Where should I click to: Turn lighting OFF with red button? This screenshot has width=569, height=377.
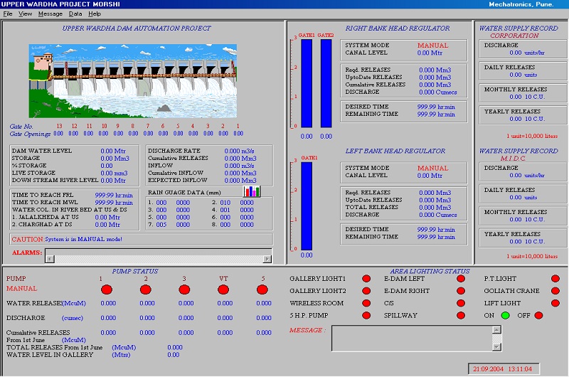coord(538,316)
